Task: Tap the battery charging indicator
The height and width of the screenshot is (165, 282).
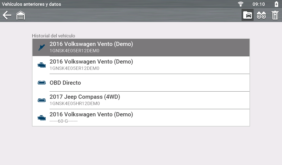Action: [276, 4]
